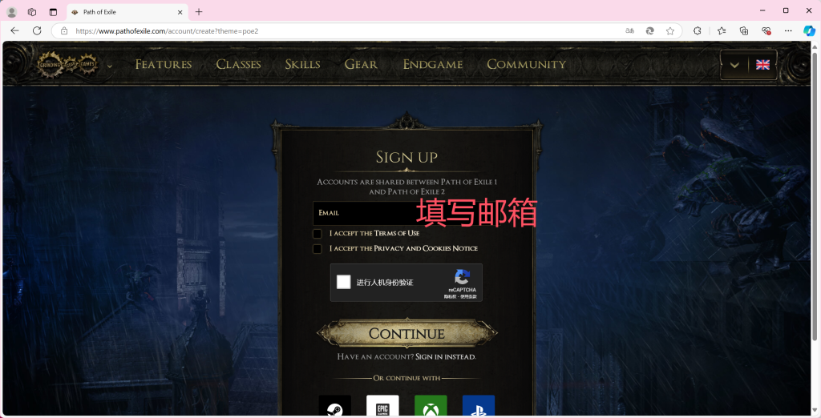Click the reCAPTCHA logo icon
The height and width of the screenshot is (418, 821).
point(463,277)
